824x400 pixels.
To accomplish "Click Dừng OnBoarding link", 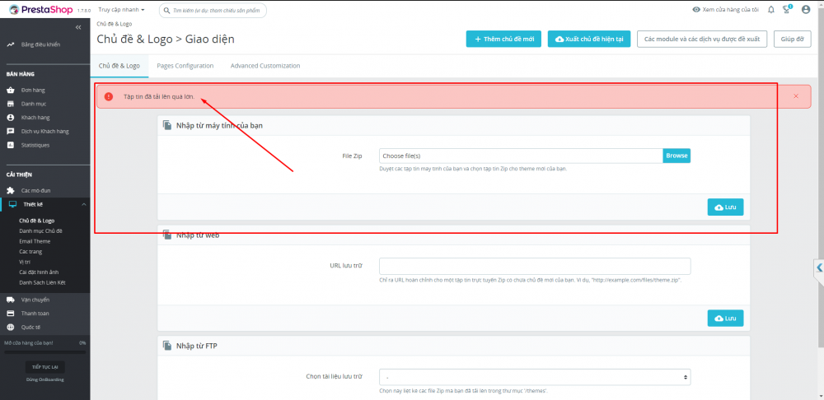I will pyautogui.click(x=44, y=379).
